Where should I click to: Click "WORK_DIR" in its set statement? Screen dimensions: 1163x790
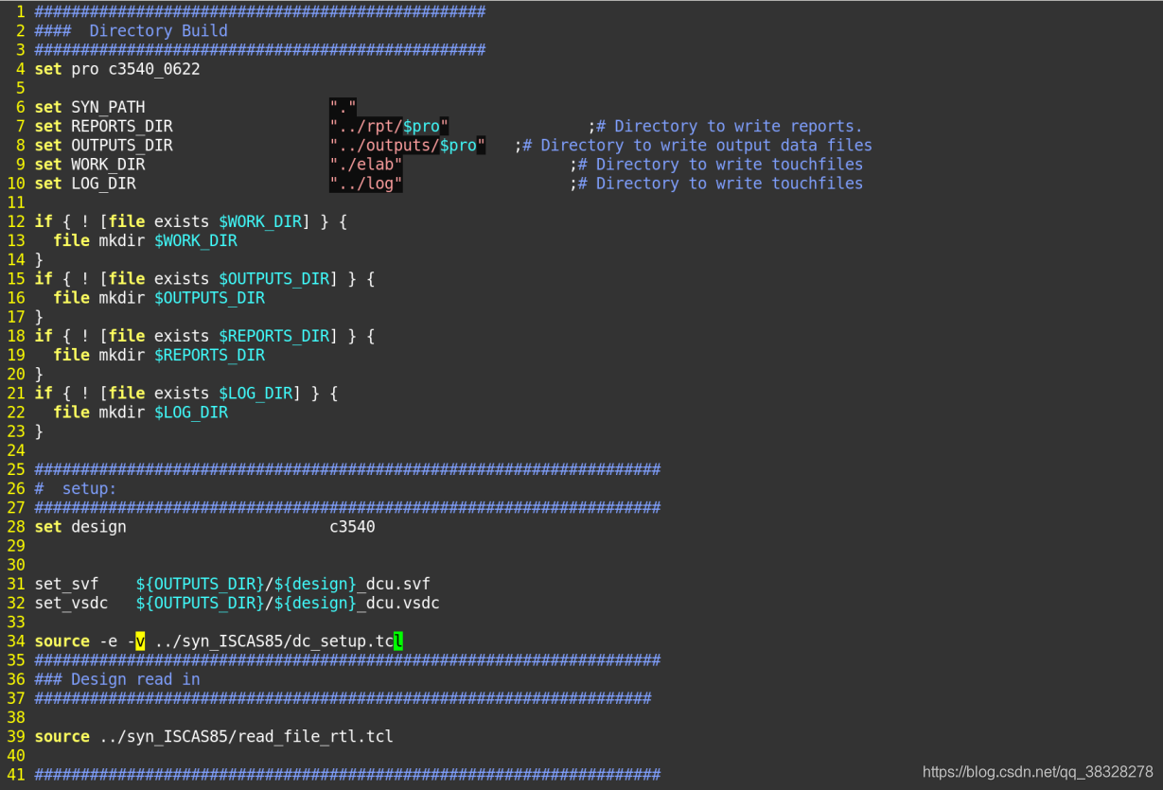click(x=108, y=164)
